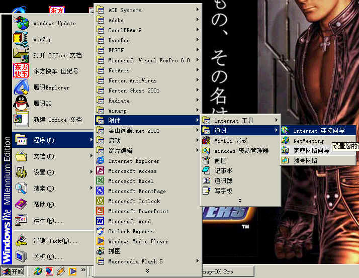Open the 金山词霸.net 2001 folder entry
359x278 pixels.
pyautogui.click(x=148, y=131)
